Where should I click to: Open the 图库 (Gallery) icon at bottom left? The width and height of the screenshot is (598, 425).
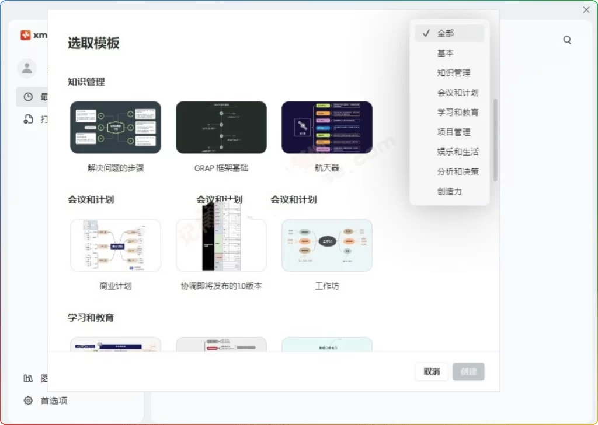click(27, 378)
